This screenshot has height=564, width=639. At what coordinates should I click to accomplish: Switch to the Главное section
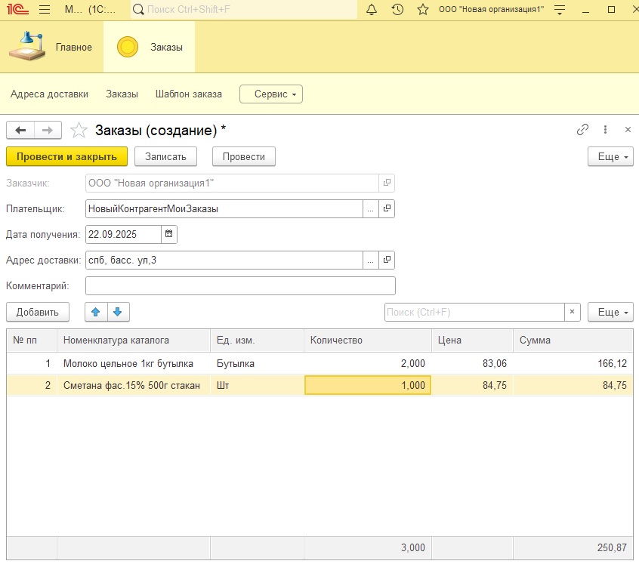[x=51, y=47]
